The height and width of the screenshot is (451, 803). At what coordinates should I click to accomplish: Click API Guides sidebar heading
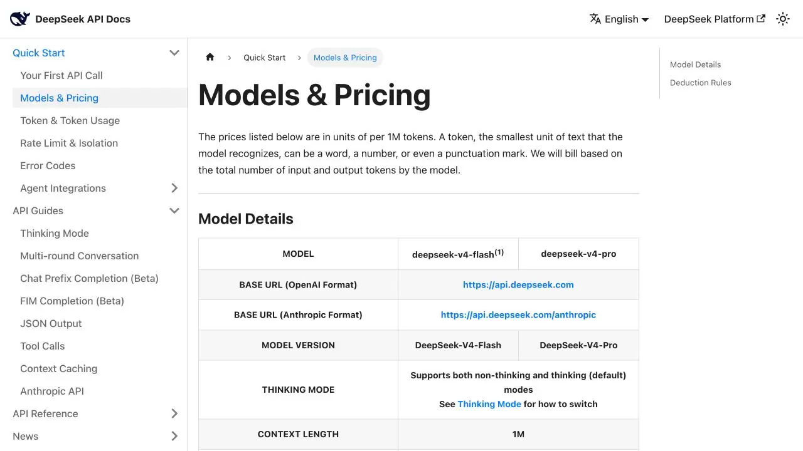38,210
